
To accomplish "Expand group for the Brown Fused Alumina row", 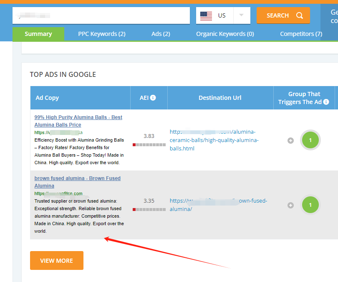I will coord(290,205).
